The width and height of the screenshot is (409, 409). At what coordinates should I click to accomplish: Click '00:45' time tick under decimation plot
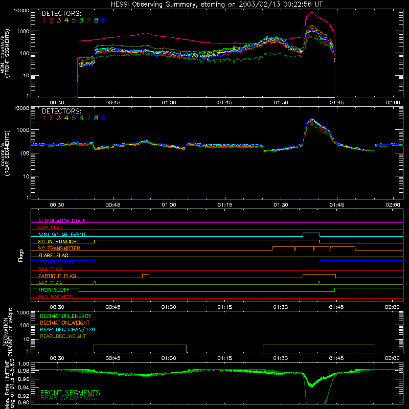click(x=112, y=358)
